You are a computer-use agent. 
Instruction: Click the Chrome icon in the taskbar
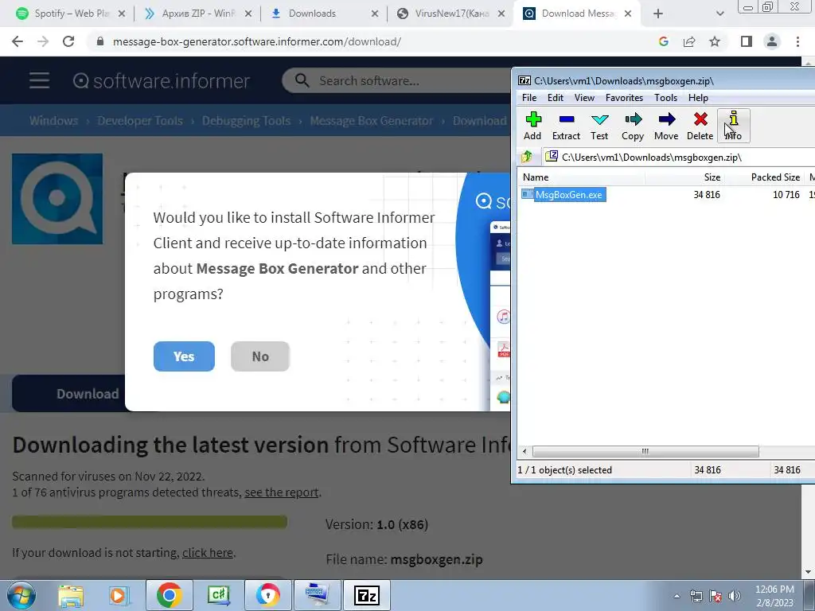170,595
